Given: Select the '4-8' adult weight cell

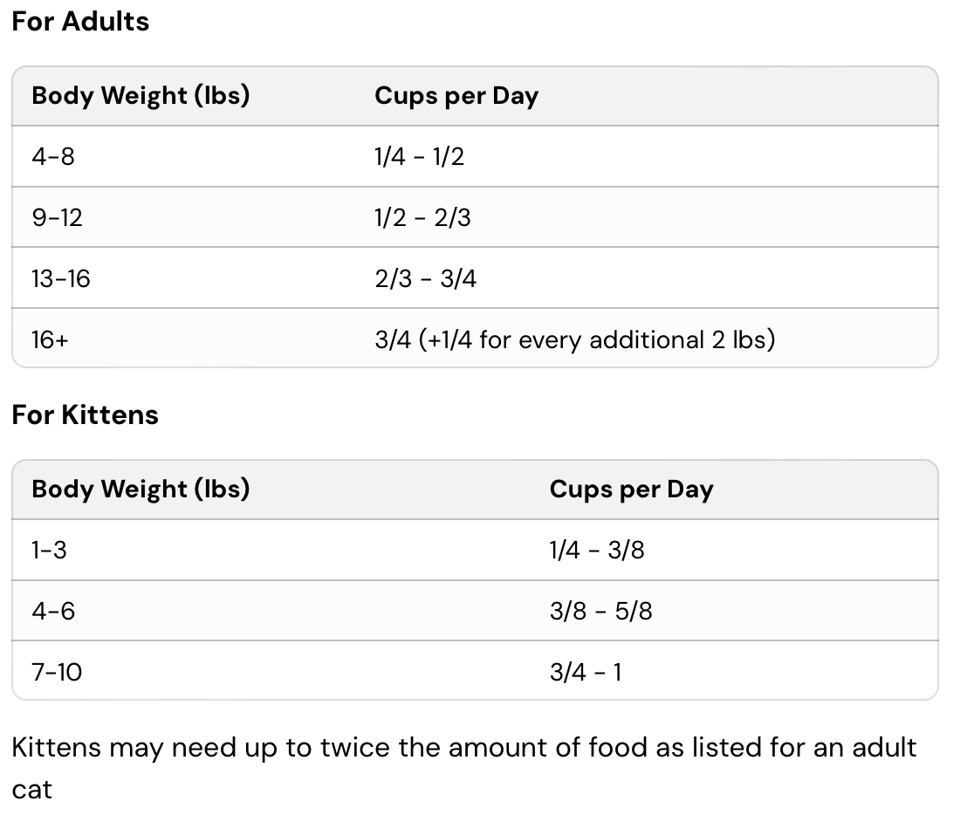Looking at the screenshot, I should 53,157.
